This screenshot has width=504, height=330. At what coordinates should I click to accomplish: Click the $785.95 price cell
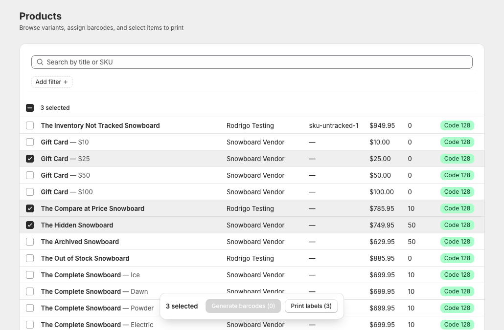point(382,208)
